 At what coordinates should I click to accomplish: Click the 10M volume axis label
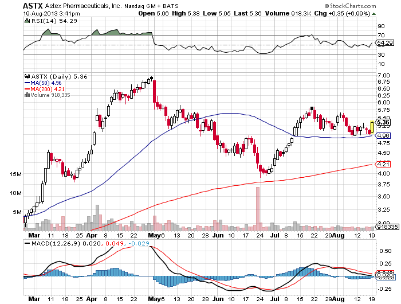[16, 193]
